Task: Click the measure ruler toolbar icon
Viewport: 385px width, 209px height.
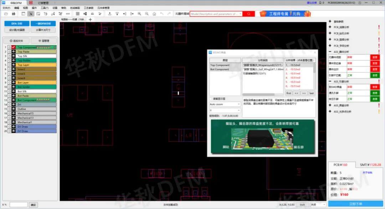Action: (x=68, y=14)
